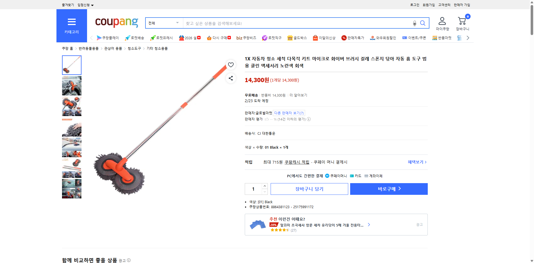Click the seller rating info icon
The image size is (534, 263).
click(309, 119)
